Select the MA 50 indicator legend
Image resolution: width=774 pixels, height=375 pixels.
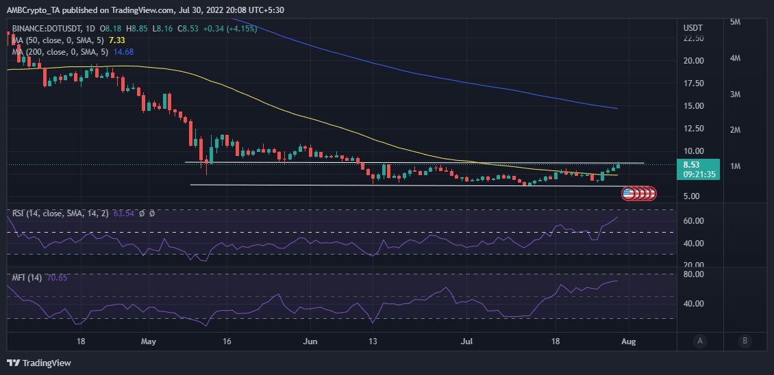pyautogui.click(x=59, y=41)
